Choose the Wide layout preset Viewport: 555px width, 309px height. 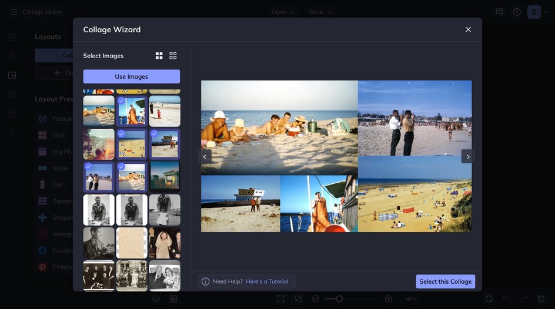tap(55, 168)
